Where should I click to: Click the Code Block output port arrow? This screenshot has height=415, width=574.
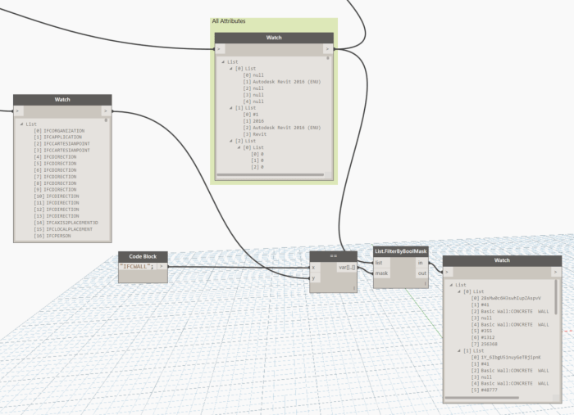point(162,267)
